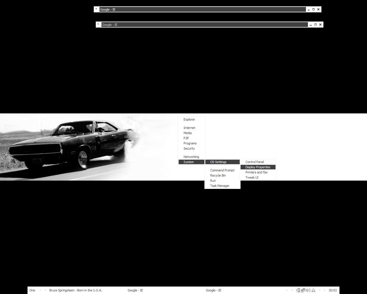Click the left arrow between eject icon and clock

click(319, 290)
